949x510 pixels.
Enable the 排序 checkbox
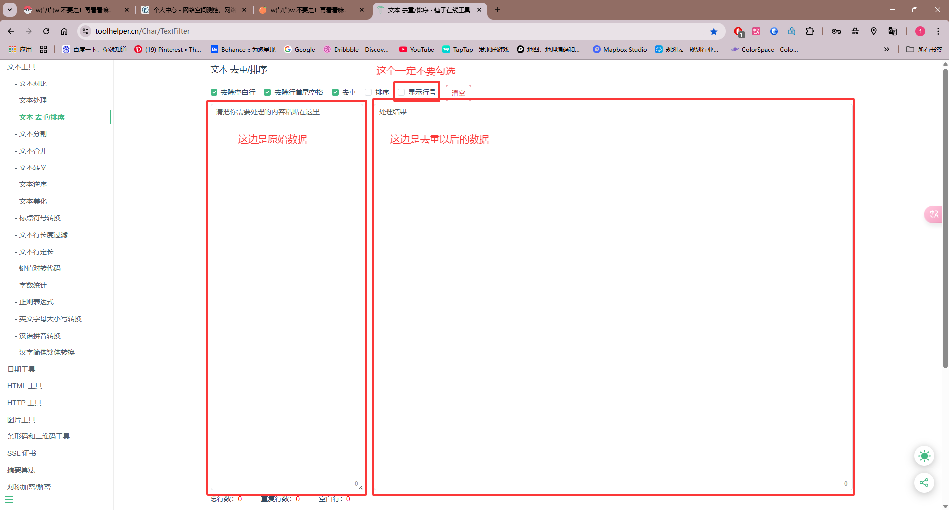[368, 92]
